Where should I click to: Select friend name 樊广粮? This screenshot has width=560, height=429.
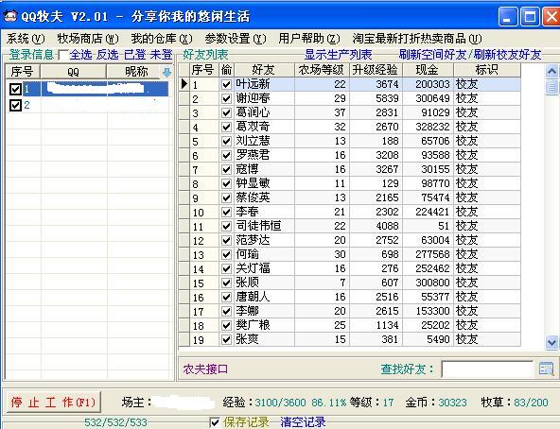[253, 325]
